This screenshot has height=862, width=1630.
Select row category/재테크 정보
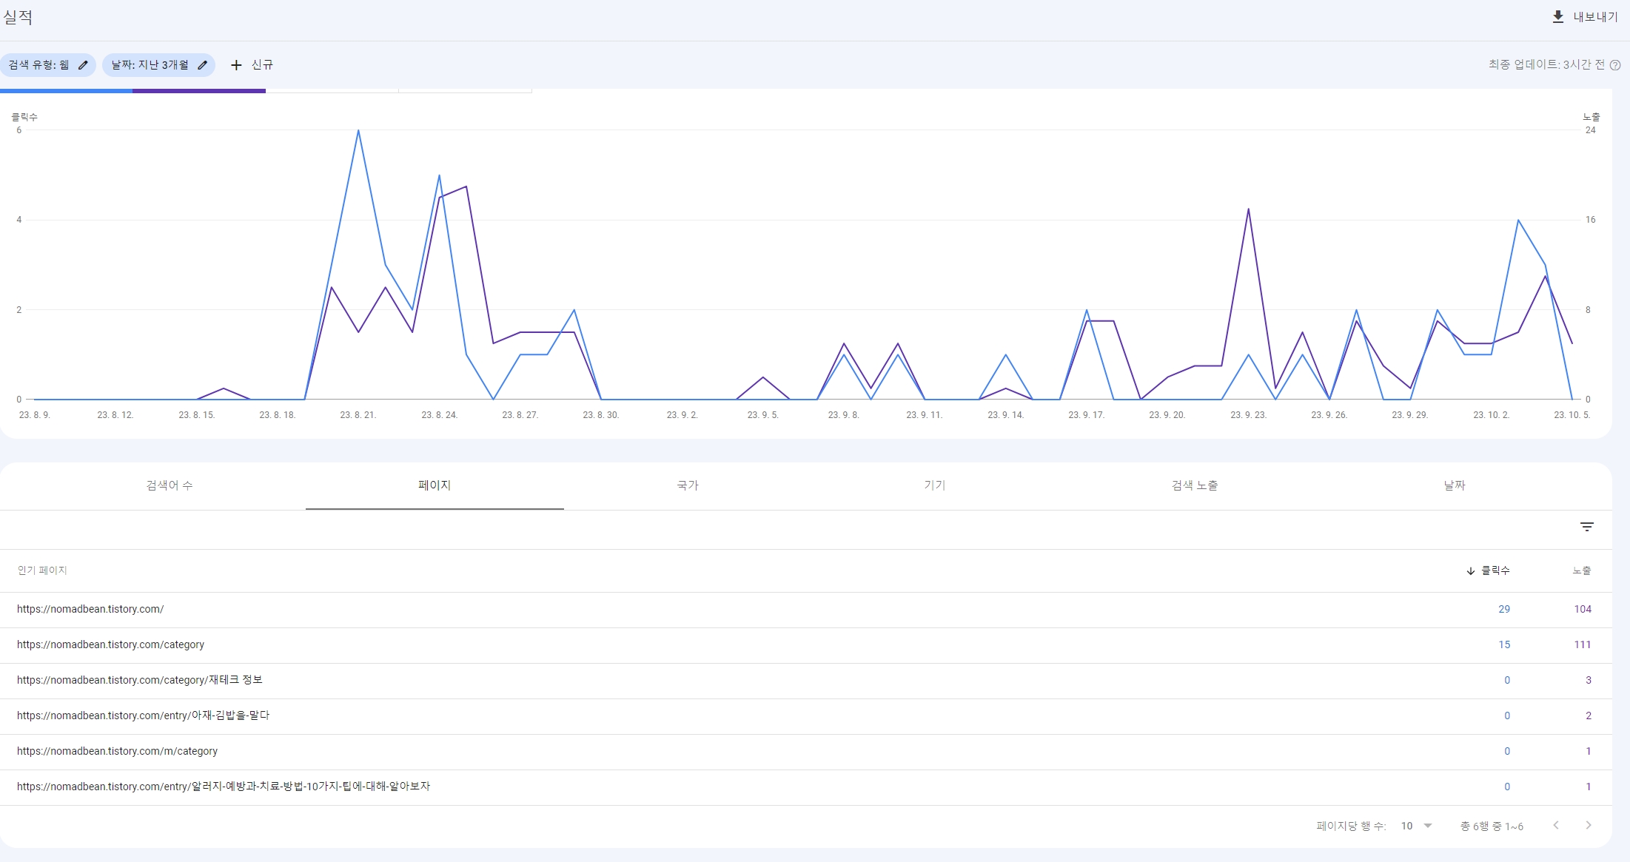click(805, 681)
